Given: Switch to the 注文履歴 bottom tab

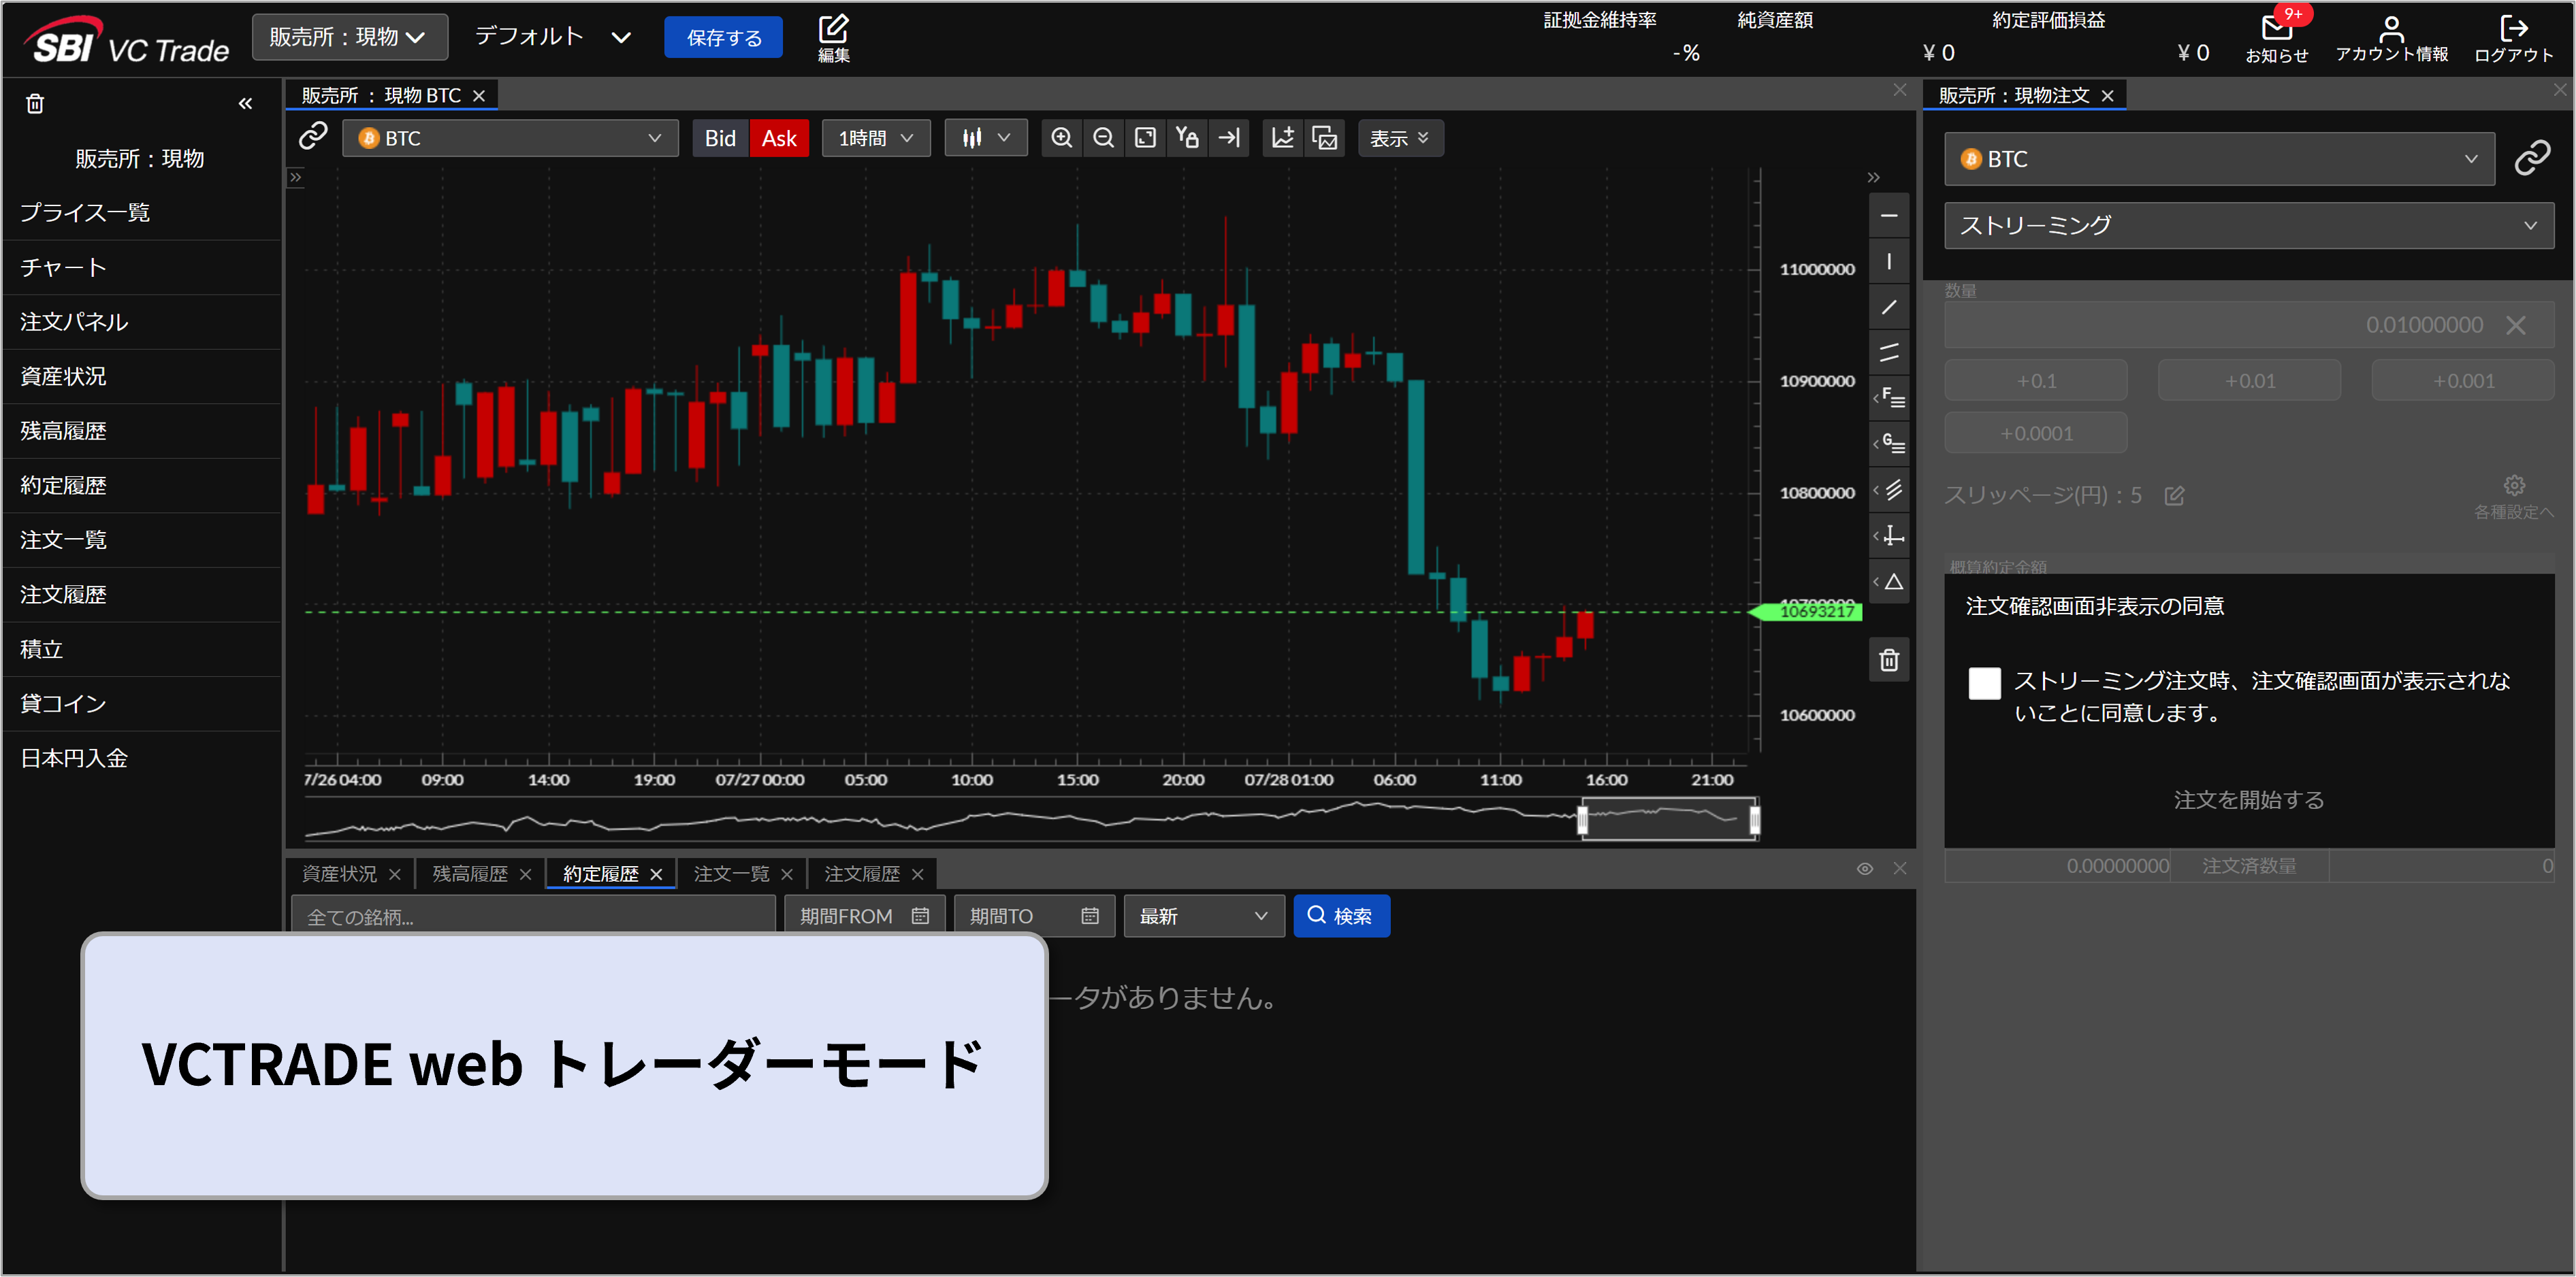Looking at the screenshot, I should pos(862,874).
